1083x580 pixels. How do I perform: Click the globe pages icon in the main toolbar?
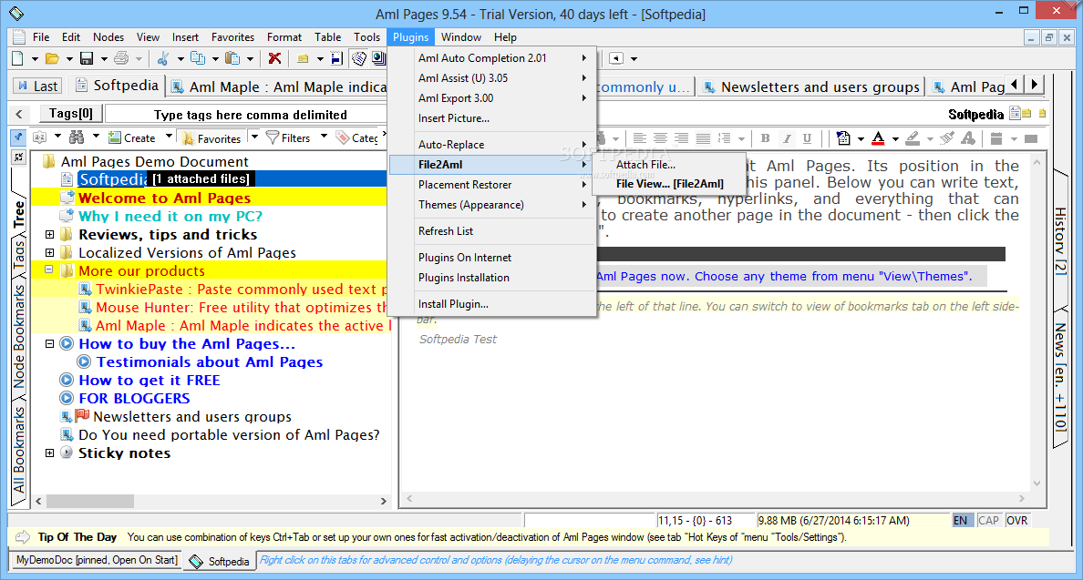378,58
